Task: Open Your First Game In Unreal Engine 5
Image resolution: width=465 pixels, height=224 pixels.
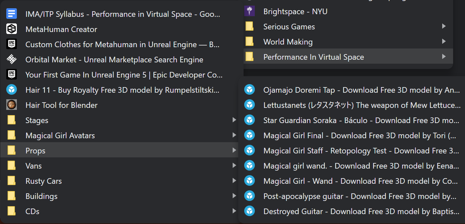Action: (x=119, y=75)
